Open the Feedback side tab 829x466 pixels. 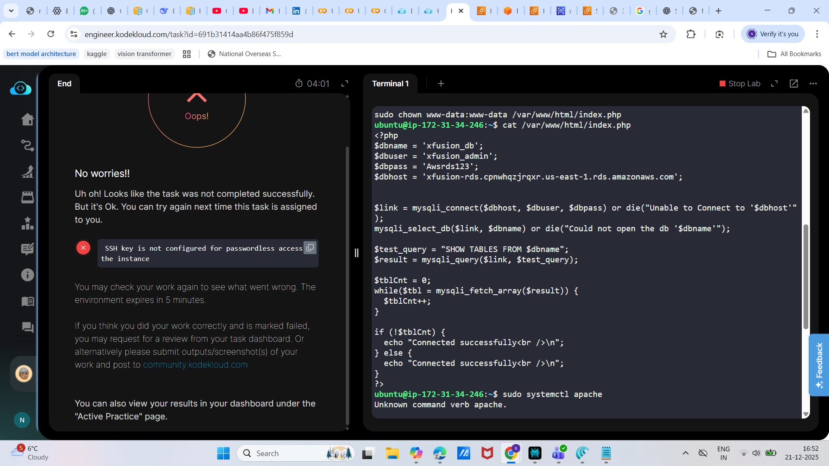(x=819, y=365)
